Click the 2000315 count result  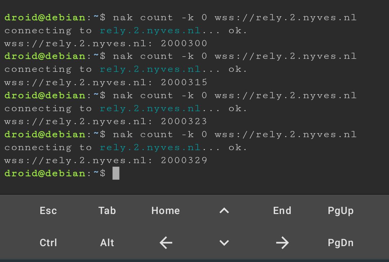pyautogui.click(x=184, y=82)
